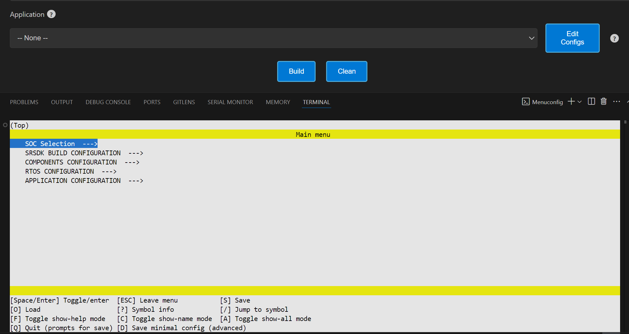Viewport: 629px width, 334px height.
Task: Enter SRSDK BUILD CONFIGURATION submenu
Action: pyautogui.click(x=73, y=153)
